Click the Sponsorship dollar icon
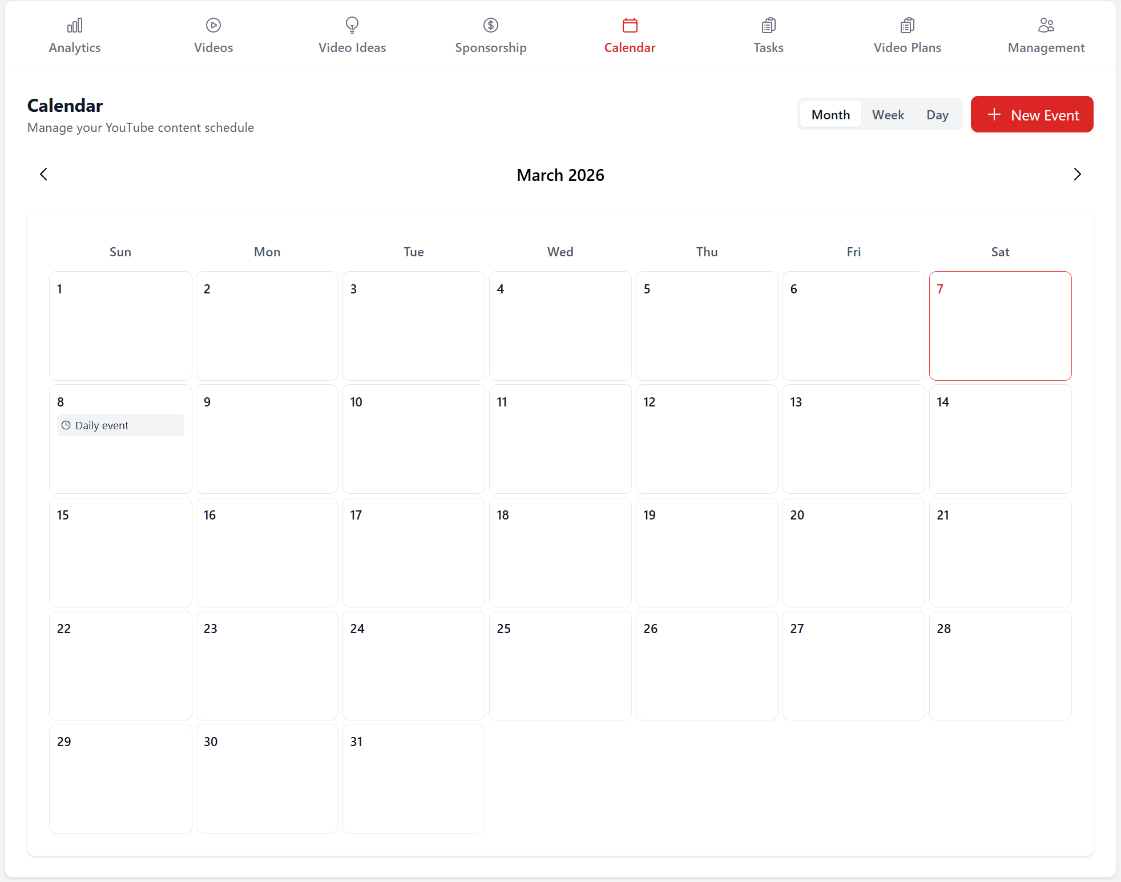Image resolution: width=1121 pixels, height=882 pixels. coord(491,25)
